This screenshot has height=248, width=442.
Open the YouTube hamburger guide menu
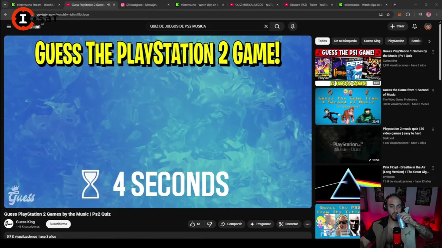click(9, 26)
